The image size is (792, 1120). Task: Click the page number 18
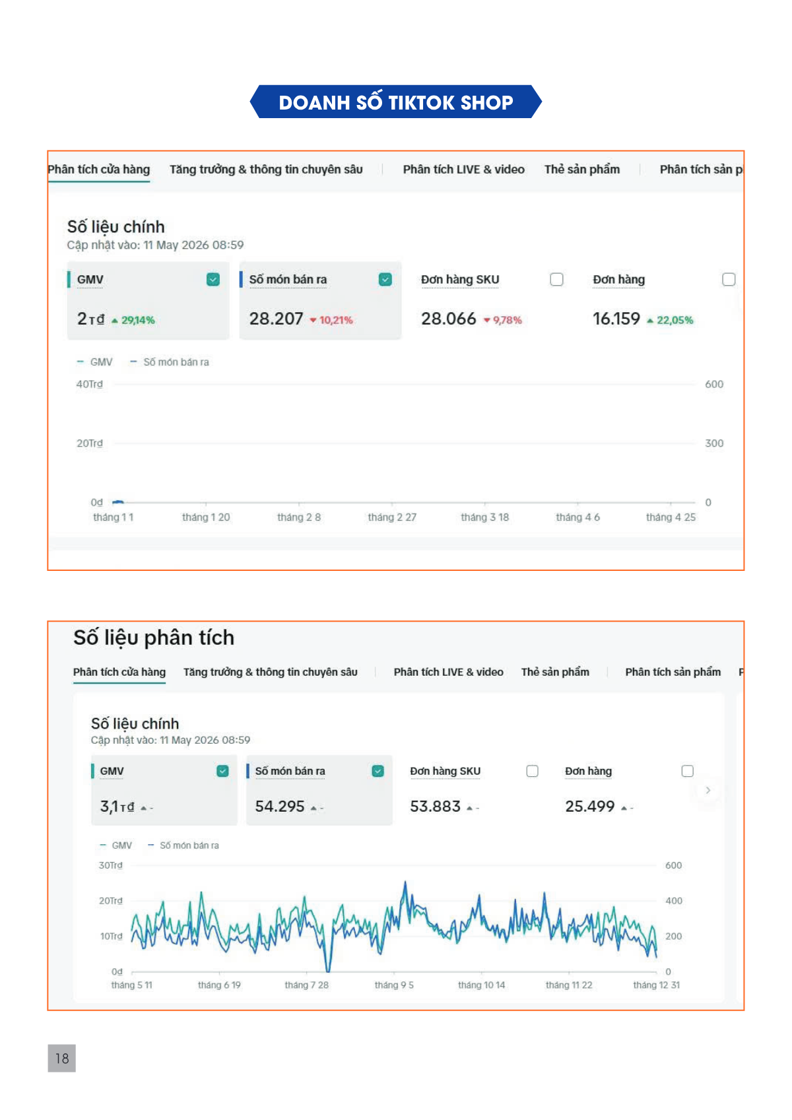[62, 1059]
